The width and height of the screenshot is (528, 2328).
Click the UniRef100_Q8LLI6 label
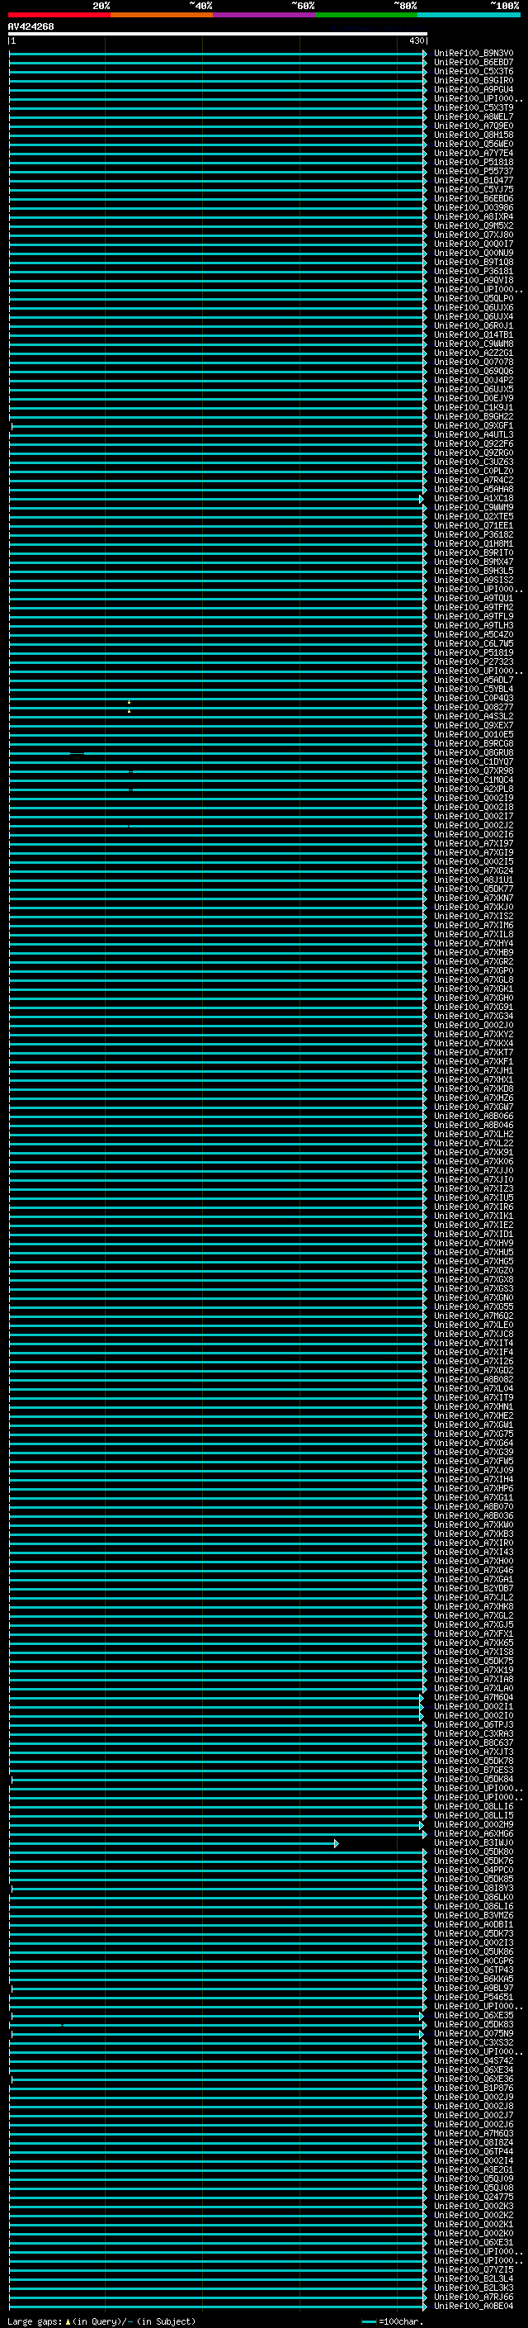474,1805
